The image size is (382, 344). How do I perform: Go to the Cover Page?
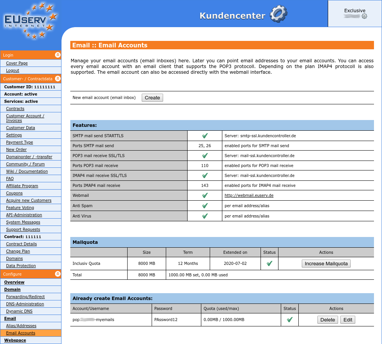pyautogui.click(x=17, y=63)
